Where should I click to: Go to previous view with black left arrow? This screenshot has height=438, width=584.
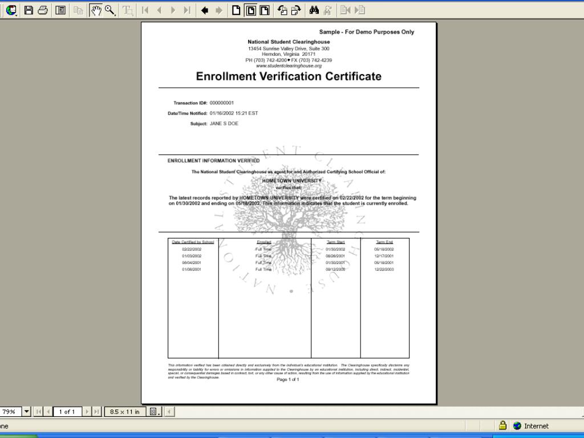click(205, 10)
